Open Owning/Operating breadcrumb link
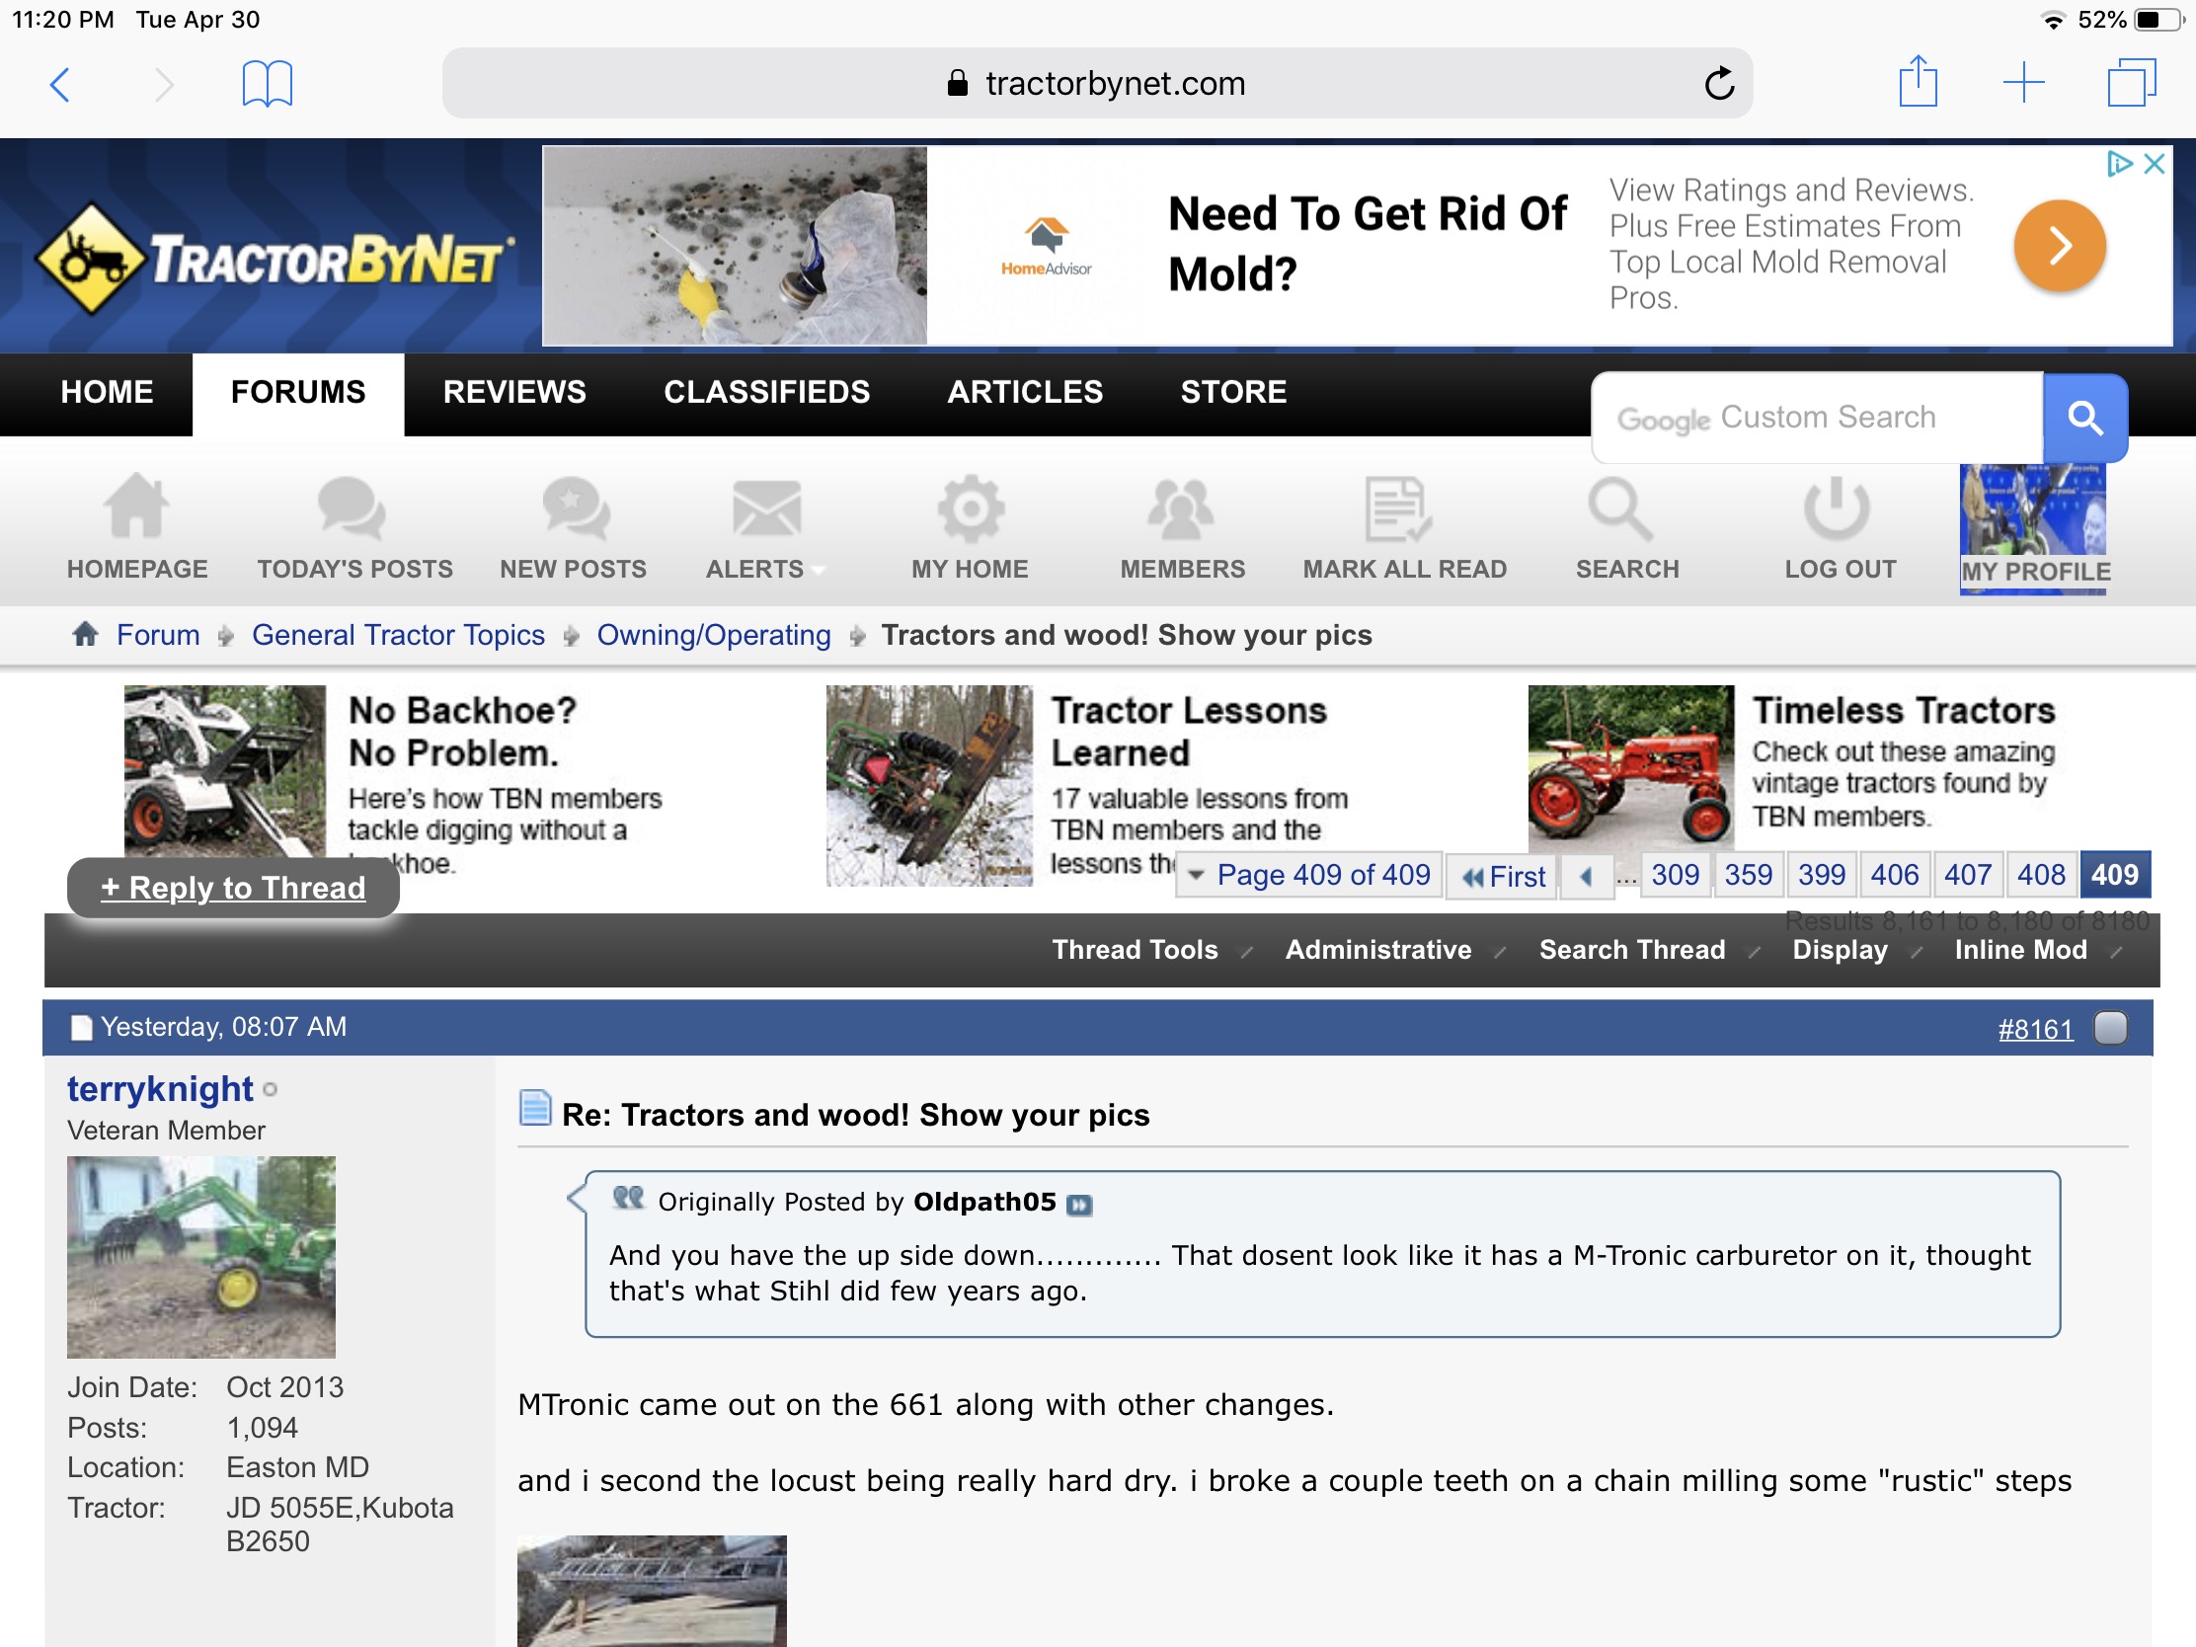The height and width of the screenshot is (1647, 2196). 714,635
